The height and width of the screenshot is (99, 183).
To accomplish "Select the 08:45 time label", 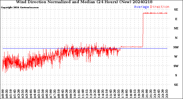I will click(x=63, y=94).
